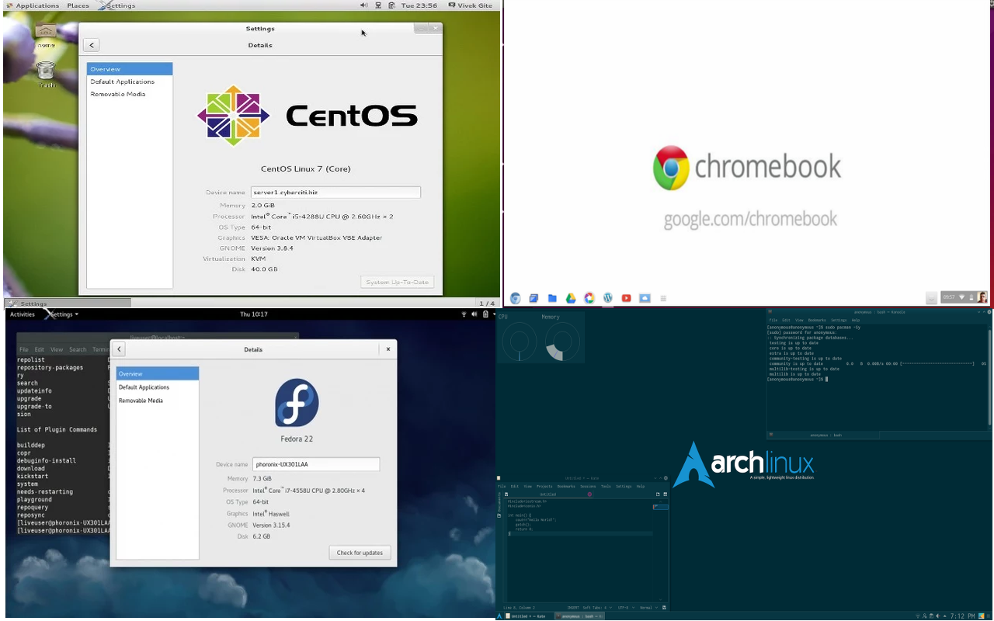Select Overview in CentOS Details sidebar
The width and height of the screenshot is (994, 621).
129,69
